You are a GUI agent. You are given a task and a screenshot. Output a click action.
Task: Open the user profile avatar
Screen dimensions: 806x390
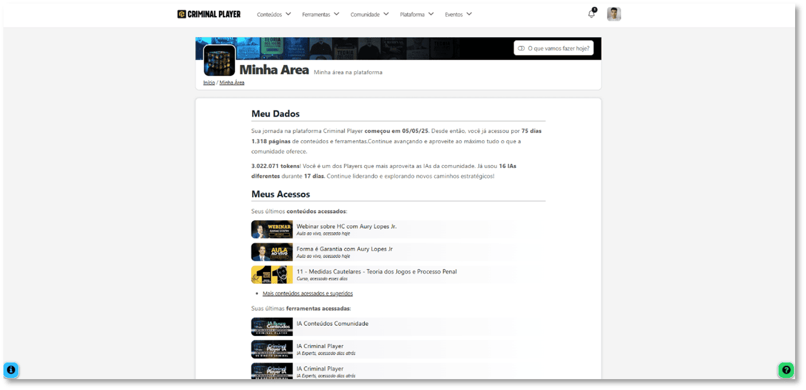(614, 14)
